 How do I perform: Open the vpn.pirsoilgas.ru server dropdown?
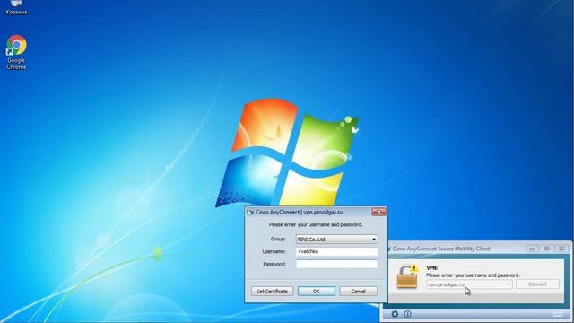[x=469, y=284]
